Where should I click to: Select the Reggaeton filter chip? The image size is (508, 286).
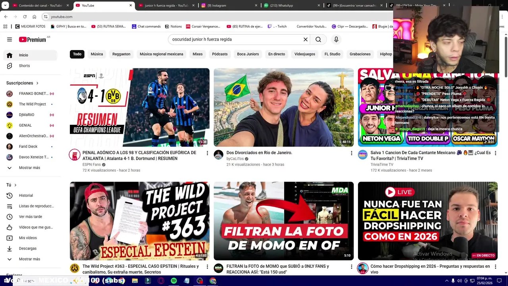pos(121,54)
